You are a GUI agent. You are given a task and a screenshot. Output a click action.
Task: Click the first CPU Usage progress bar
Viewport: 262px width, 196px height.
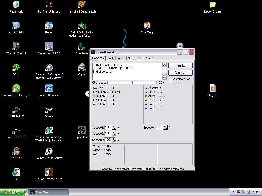pos(120,82)
